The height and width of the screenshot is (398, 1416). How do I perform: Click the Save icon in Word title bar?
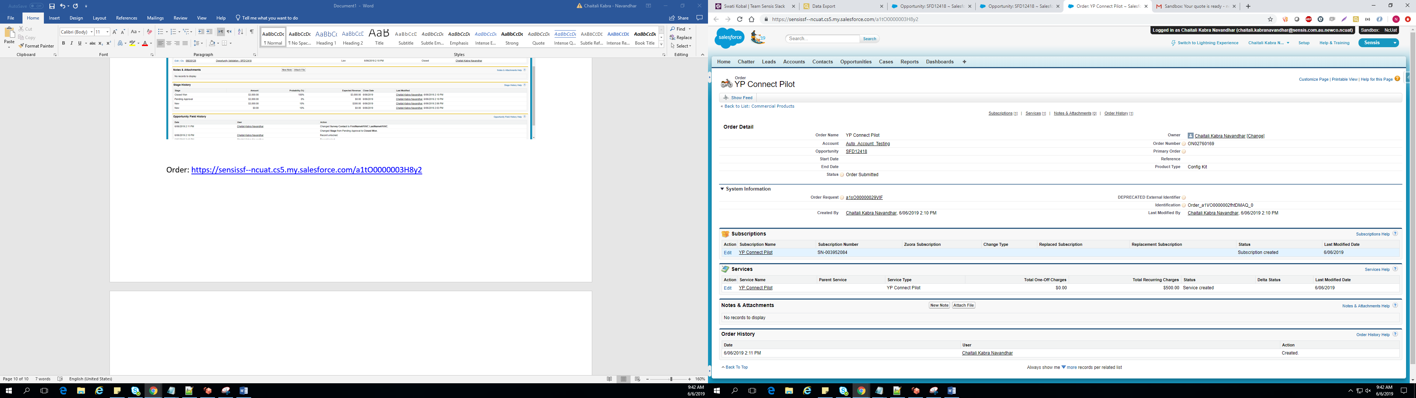pyautogui.click(x=52, y=6)
